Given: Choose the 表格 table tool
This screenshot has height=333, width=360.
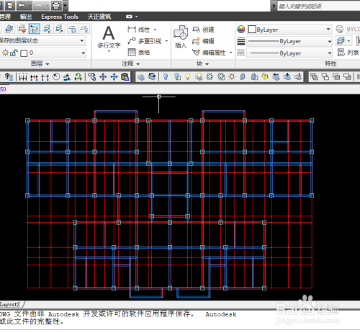Looking at the screenshot, I should (x=139, y=53).
